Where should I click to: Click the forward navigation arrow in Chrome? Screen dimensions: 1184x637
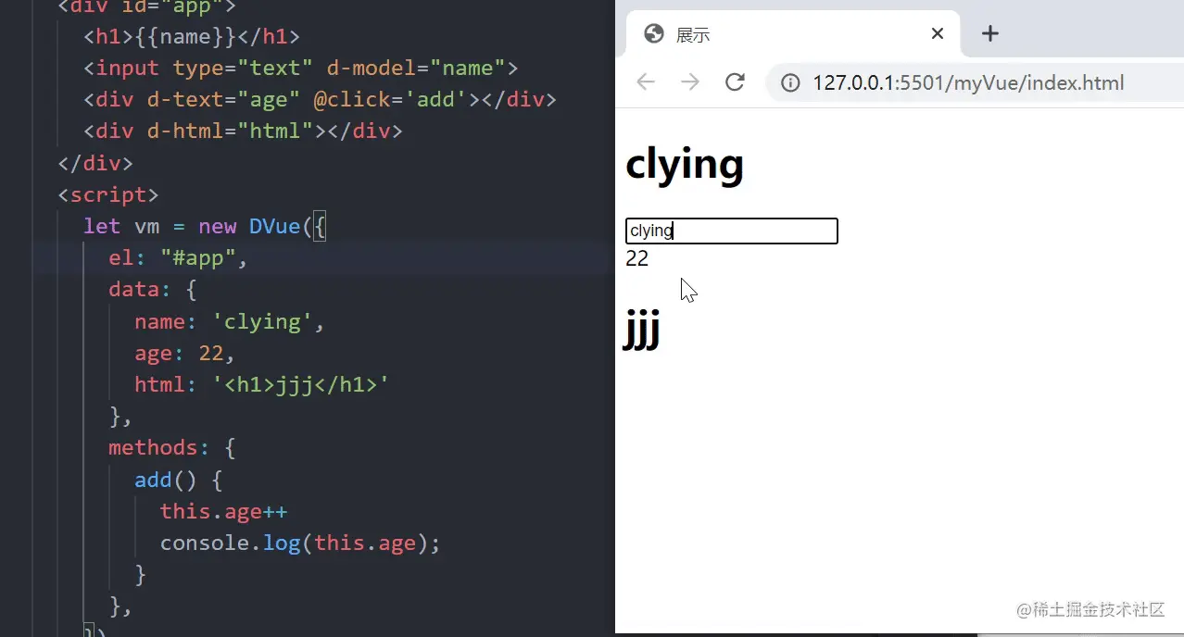coord(689,81)
